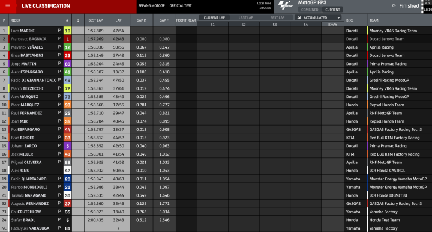The image size is (432, 232).
Task: Click the Finished status text
Action: click(x=409, y=6)
